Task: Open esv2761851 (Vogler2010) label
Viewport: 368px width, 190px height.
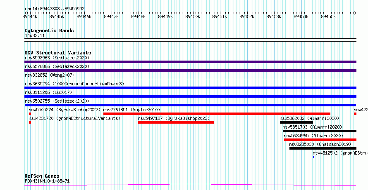Action: [x=131, y=110]
